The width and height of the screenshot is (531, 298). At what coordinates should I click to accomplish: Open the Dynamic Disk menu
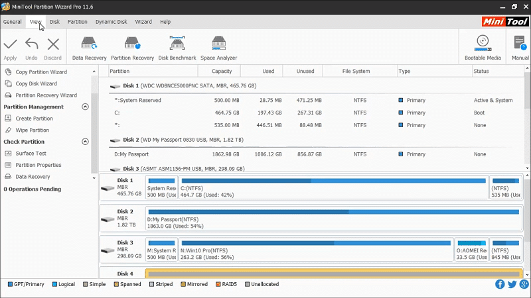tap(111, 22)
